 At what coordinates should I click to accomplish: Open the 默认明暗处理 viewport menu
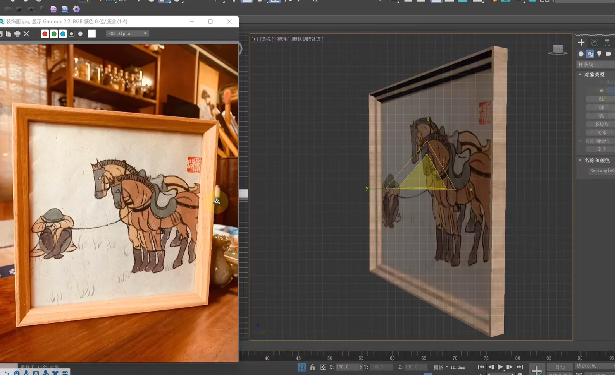point(308,39)
